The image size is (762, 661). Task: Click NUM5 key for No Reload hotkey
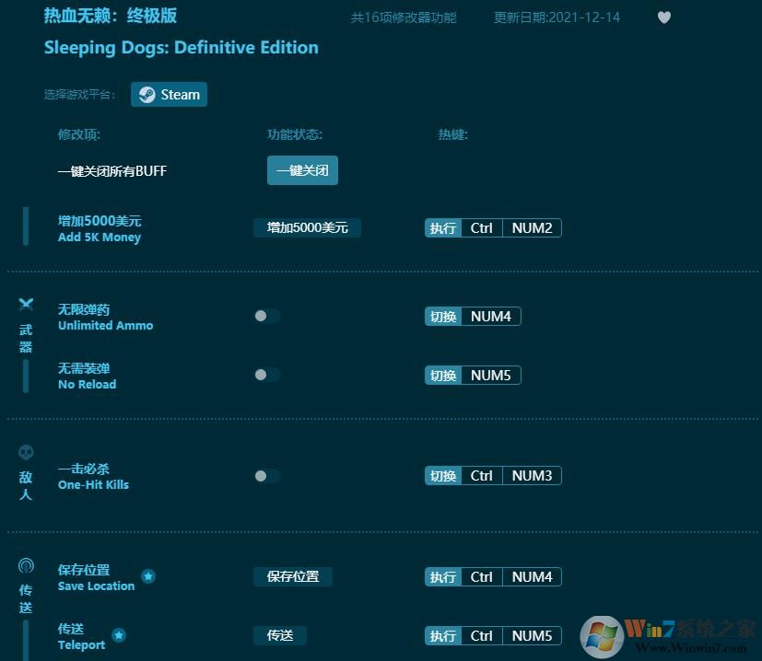(x=491, y=376)
